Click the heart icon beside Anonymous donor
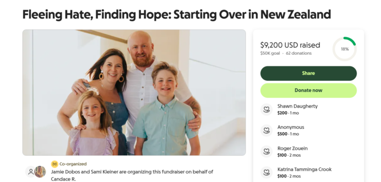This screenshot has width=381, height=182. click(x=267, y=131)
